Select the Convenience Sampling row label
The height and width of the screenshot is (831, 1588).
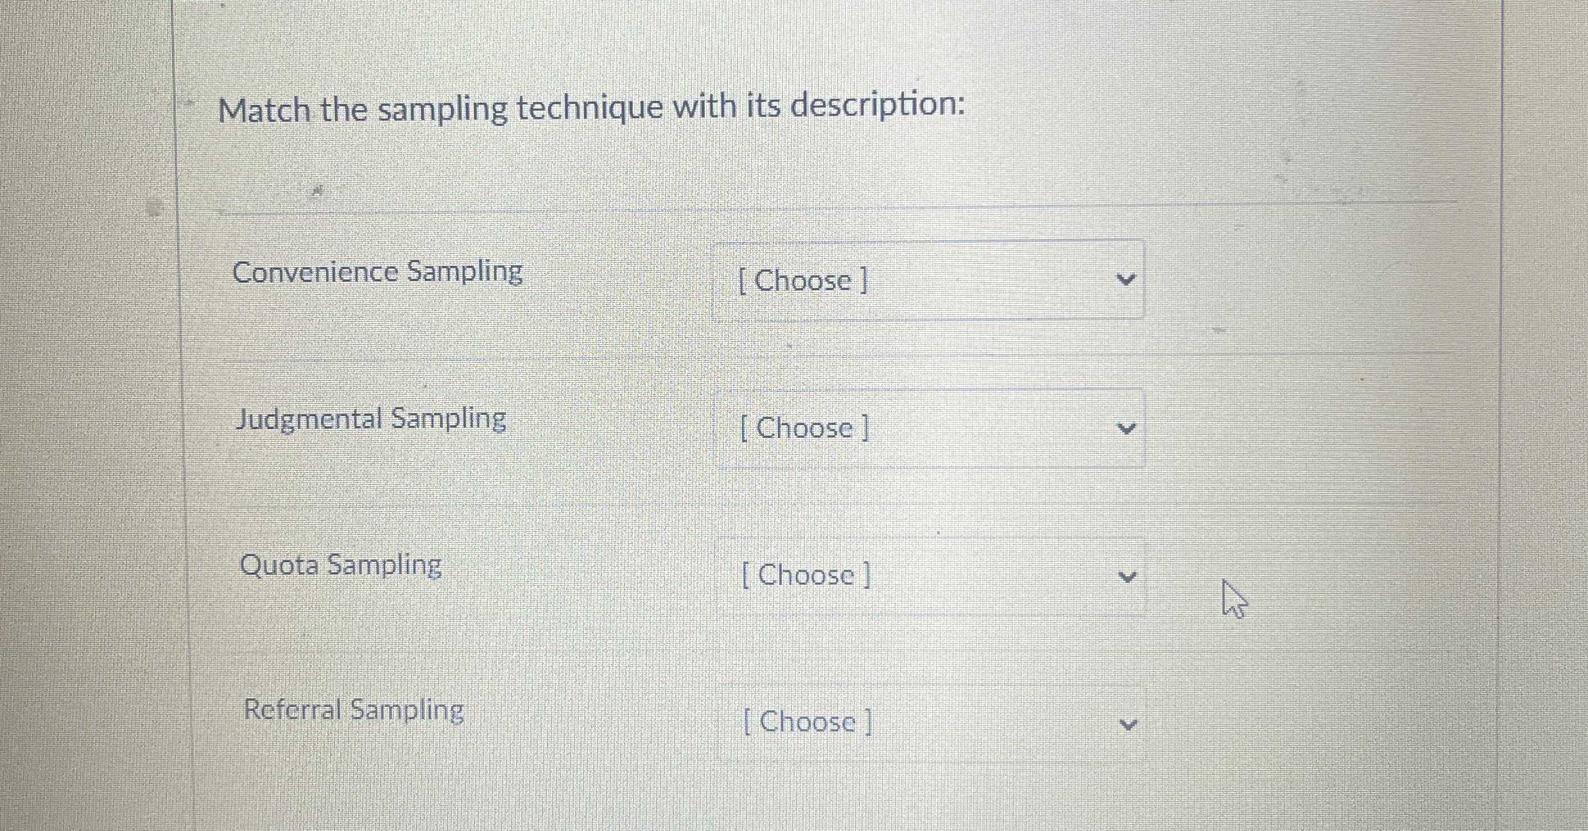pos(379,272)
